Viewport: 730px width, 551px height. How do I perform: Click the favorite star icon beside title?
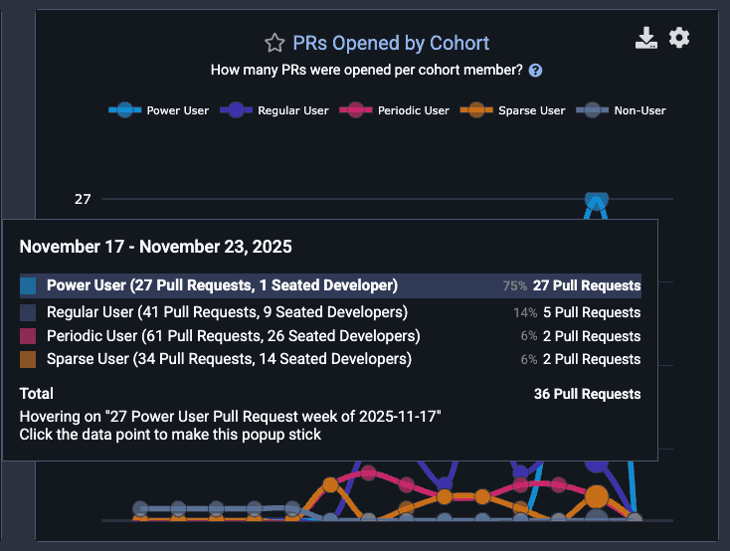pos(274,43)
